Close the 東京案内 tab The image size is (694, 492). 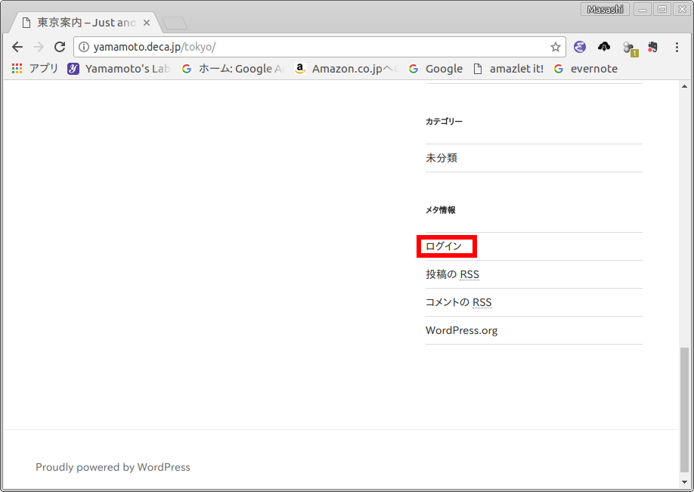(147, 23)
